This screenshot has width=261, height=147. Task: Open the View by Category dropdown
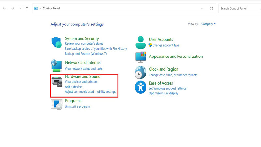[x=208, y=24]
